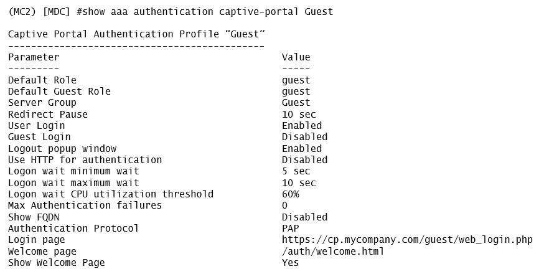Click the Server Group value "Guest"
Viewport: 539px width, 274px height.
click(x=296, y=103)
